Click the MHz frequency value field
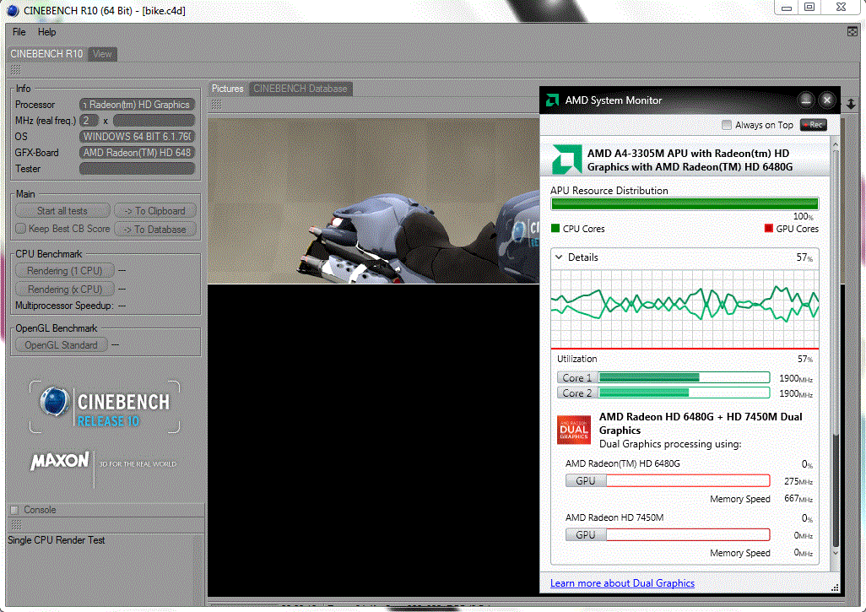 pyautogui.click(x=154, y=121)
